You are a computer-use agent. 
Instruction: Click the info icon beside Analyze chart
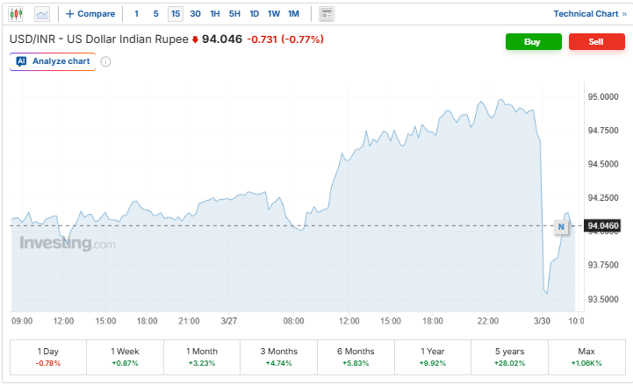tap(106, 61)
